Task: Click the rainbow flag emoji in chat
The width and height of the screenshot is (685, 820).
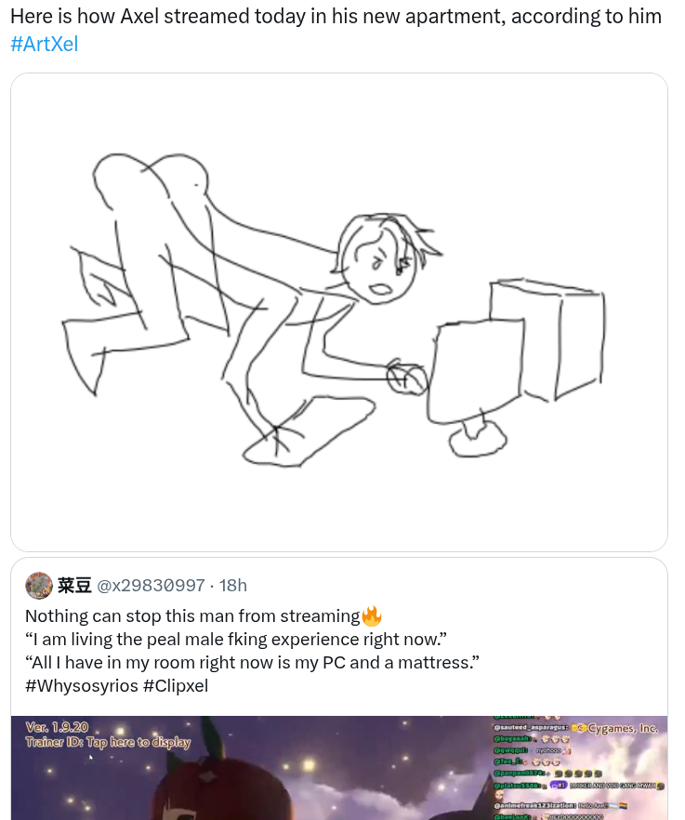Action: [624, 806]
